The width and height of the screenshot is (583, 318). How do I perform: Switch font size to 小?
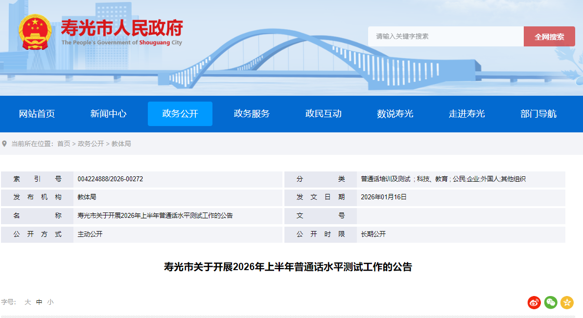pyautogui.click(x=50, y=302)
